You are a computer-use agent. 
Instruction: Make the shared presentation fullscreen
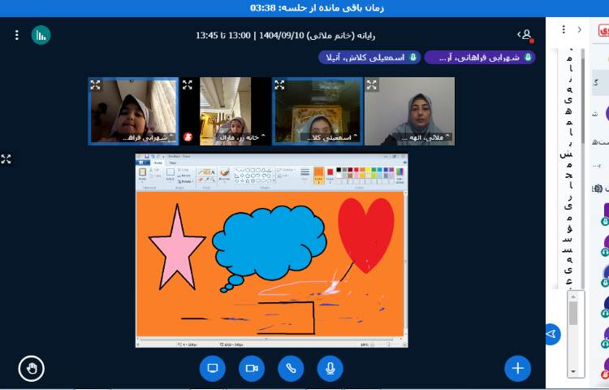click(x=6, y=159)
